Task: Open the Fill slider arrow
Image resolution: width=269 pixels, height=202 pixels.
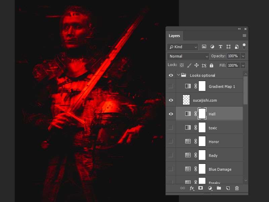Action: (243, 65)
